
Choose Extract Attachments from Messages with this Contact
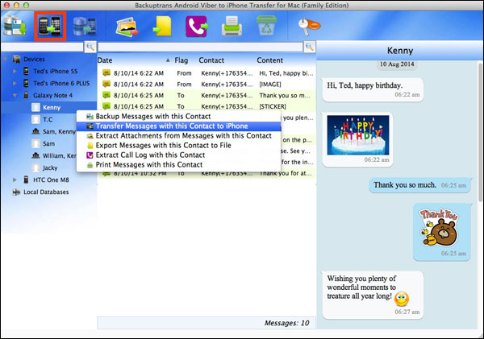tap(179, 135)
